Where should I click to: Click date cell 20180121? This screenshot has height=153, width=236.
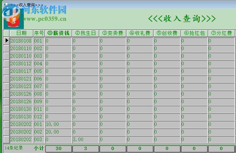click(x=22, y=79)
